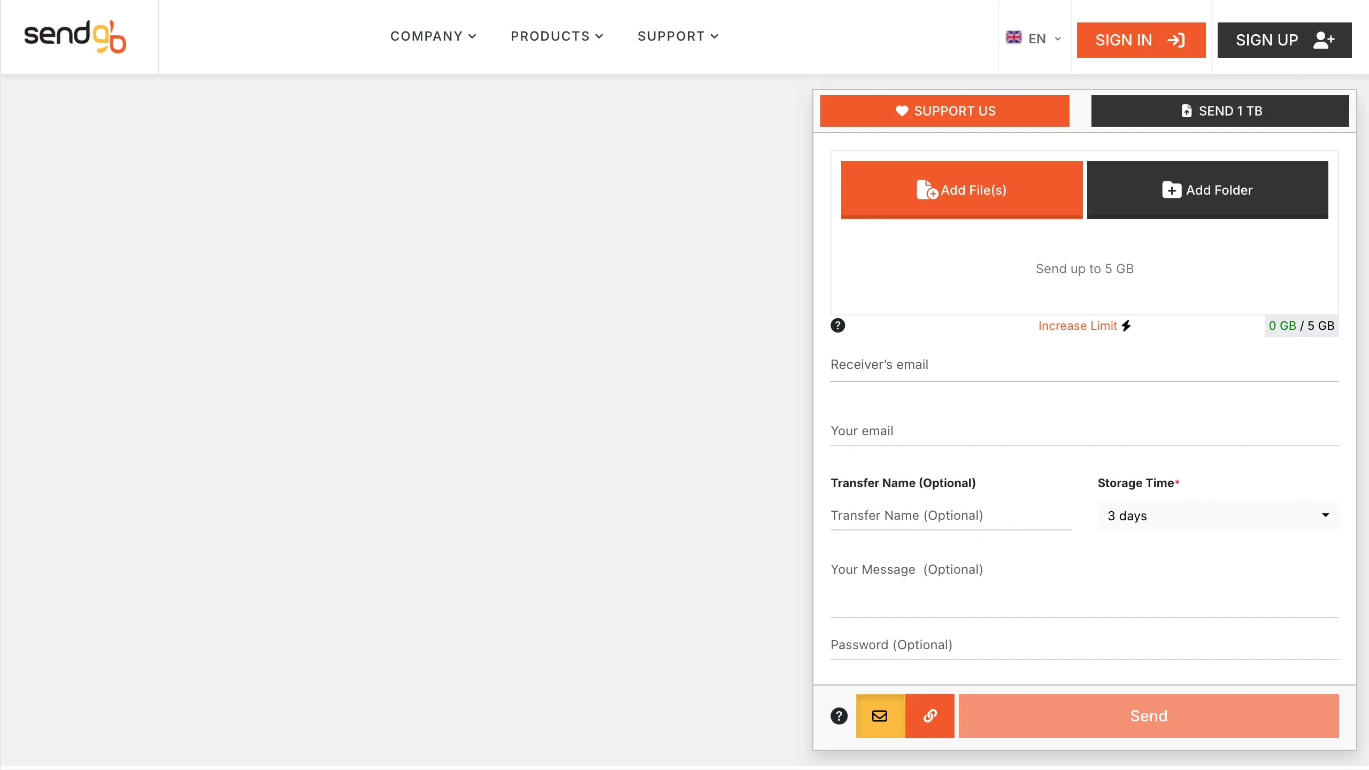Image resolution: width=1369 pixels, height=770 pixels.
Task: Click the lightning bolt next to Increase Limit
Action: point(1126,325)
